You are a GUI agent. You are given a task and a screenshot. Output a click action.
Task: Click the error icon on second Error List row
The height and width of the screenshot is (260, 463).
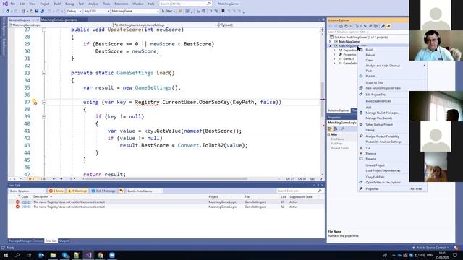click(17, 207)
